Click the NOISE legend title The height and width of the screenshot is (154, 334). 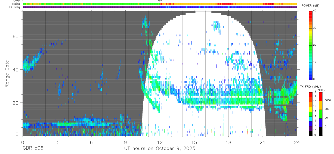(322, 90)
